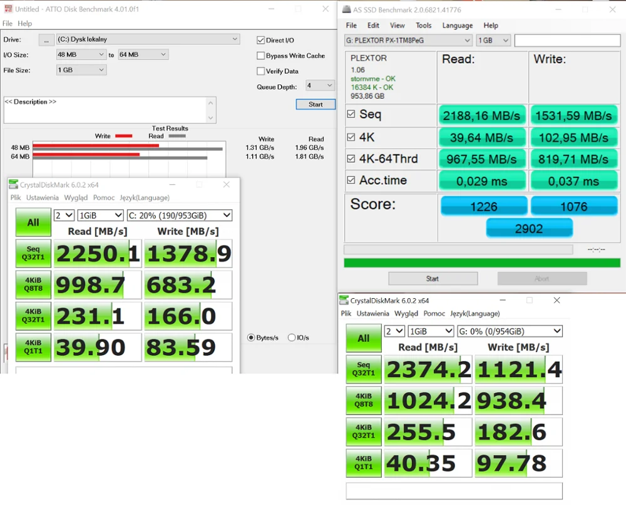This screenshot has width=626, height=507.
Task: Open Ustawienia menu in left CrystalDiskMark
Action: pos(43,198)
